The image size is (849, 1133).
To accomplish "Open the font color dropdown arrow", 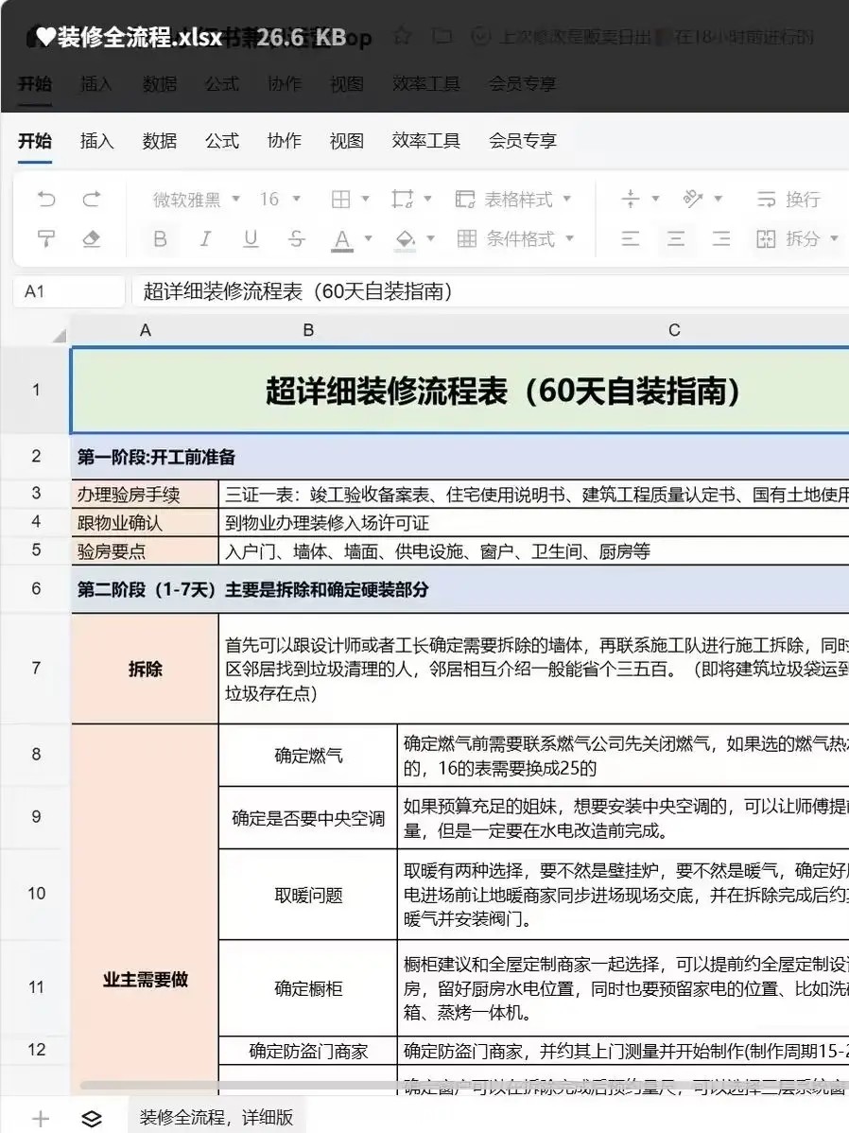I will pos(368,238).
